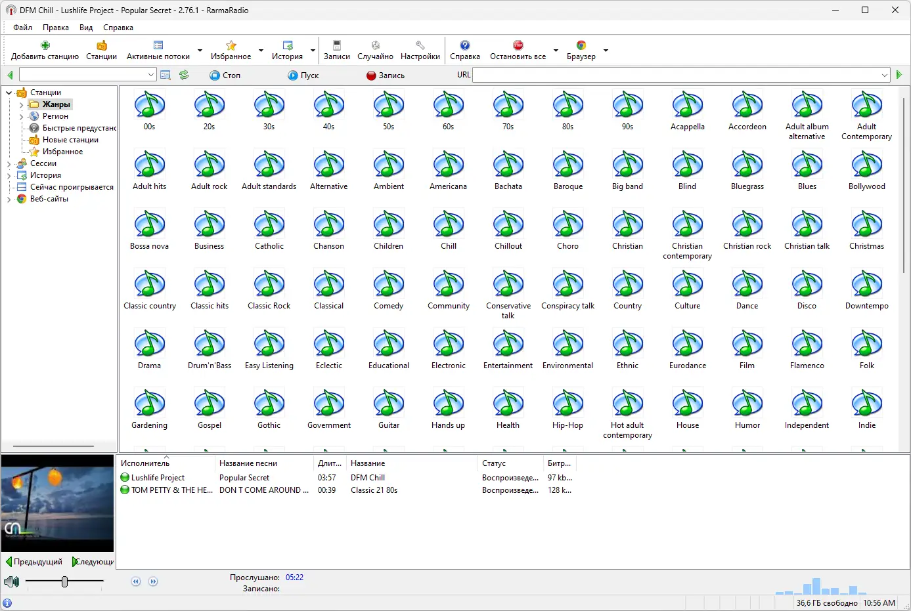Open the Drum'n'Bass genre icon
The width and height of the screenshot is (911, 611).
pyautogui.click(x=210, y=345)
